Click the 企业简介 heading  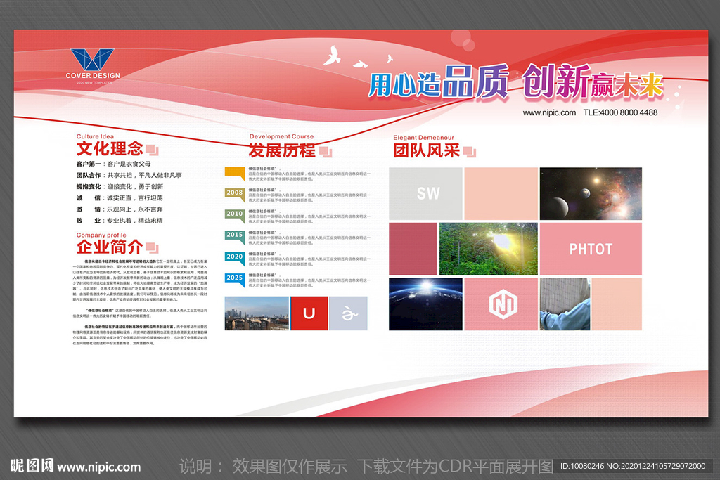pos(110,247)
